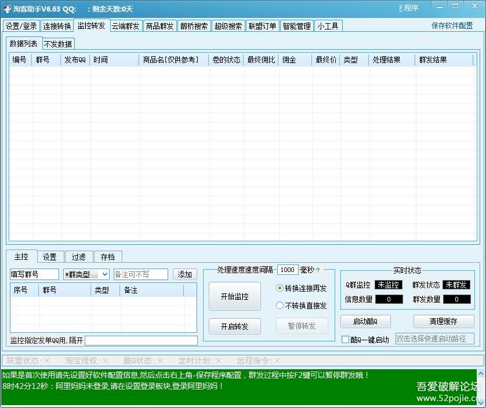Click the 阿里妈妈未登录 log message line
486x408 pixels.
113,386
